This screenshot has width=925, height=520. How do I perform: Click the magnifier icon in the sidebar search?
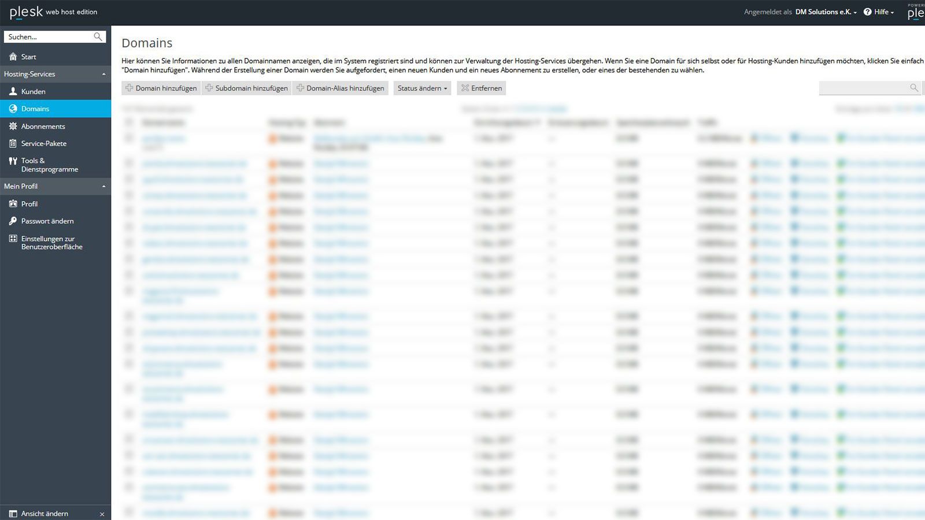pyautogui.click(x=98, y=36)
